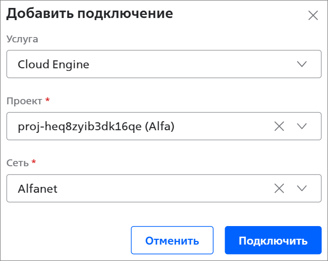Click empty space inside the Сеть combo box
Screen dimensions: 328x261
coord(159,188)
